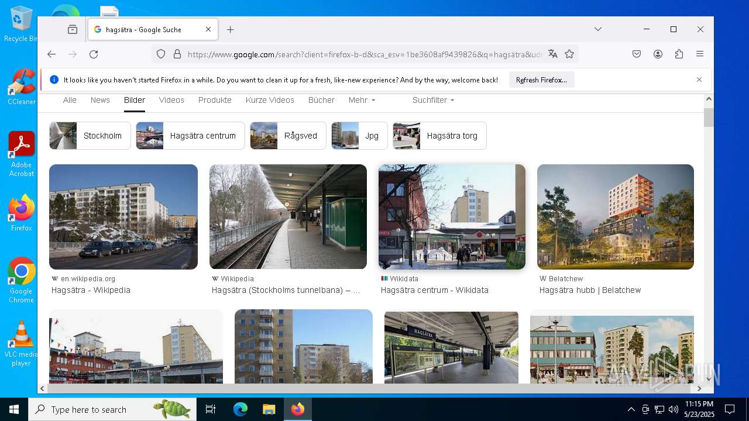This screenshot has height=421, width=749.
Task: Click the Firefox forward arrow
Action: click(x=73, y=54)
